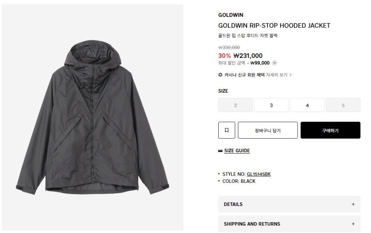Open the SIZE GUIDE link
This screenshot has width=371, height=233.
coord(237,151)
